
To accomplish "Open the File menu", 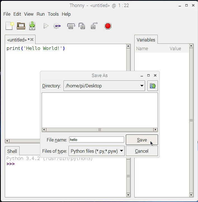I will click(7, 14).
